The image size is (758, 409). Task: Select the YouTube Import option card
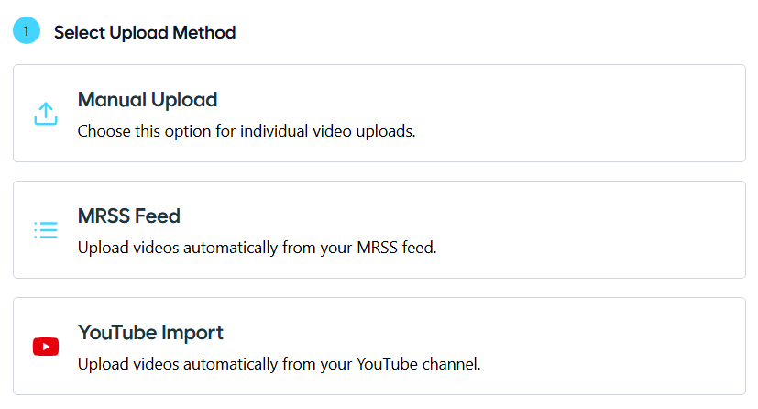click(379, 347)
